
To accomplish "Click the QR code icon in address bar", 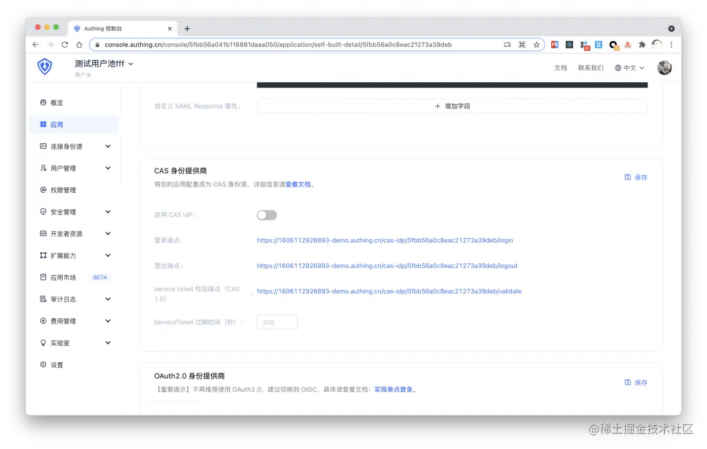I will point(522,44).
